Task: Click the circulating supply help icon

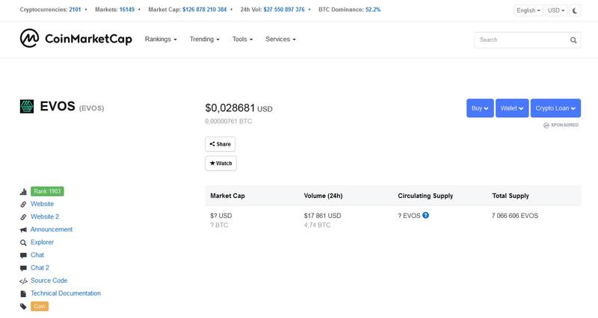Action: pyautogui.click(x=425, y=215)
